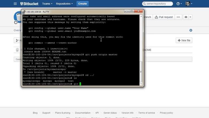The height and width of the screenshot is (118, 209).
Task: Click the PuTTY window icon in title bar
Action: click(x=24, y=12)
